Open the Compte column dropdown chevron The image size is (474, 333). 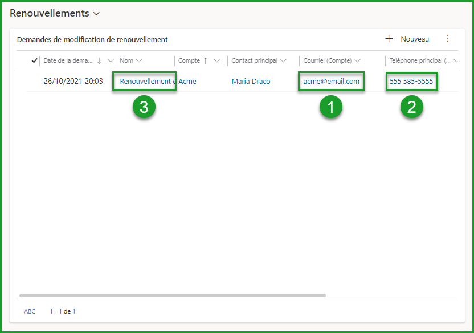[x=216, y=60]
